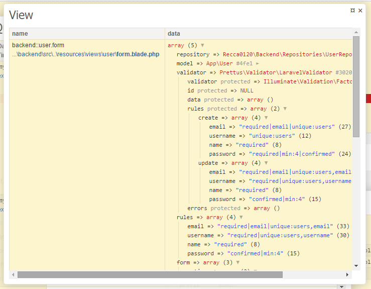
Task: Collapse the create array (4) node
Action: [x=266, y=118]
